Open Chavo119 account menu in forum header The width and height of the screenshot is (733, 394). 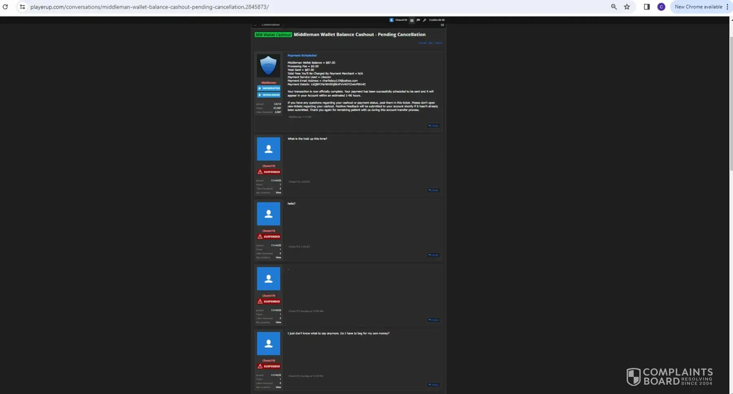click(x=398, y=20)
